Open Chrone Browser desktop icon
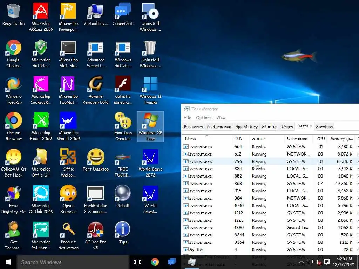The height and width of the screenshot is (269, 359). pyautogui.click(x=14, y=126)
